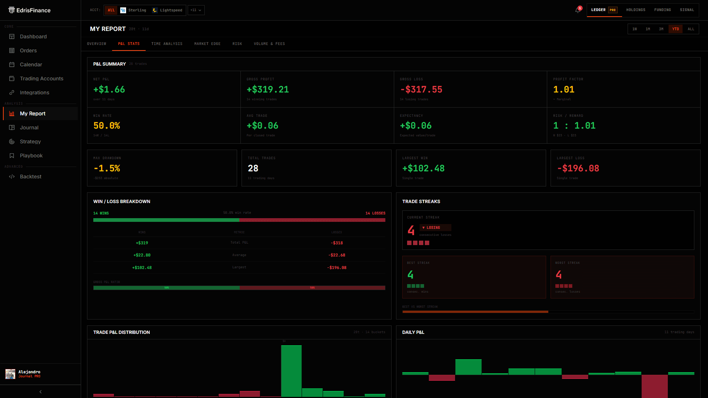Screen dimensions: 708x398
Task: Click the LOSING streak badge
Action: coord(435,228)
